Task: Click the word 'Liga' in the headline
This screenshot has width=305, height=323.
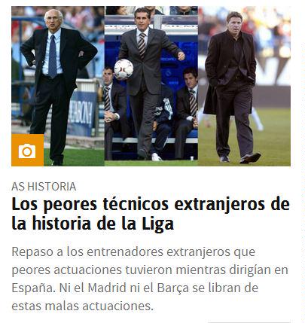Action: coord(158,224)
